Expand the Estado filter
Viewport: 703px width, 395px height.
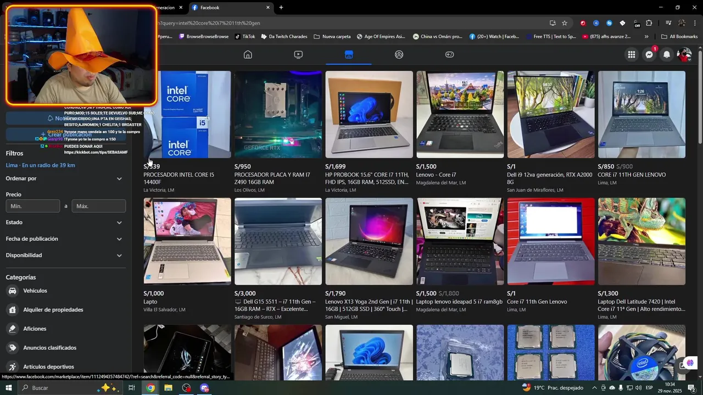coord(65,222)
